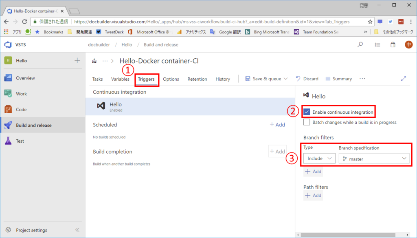
Task: Open the Microsoft Office bookmark
Action: [x=150, y=32]
